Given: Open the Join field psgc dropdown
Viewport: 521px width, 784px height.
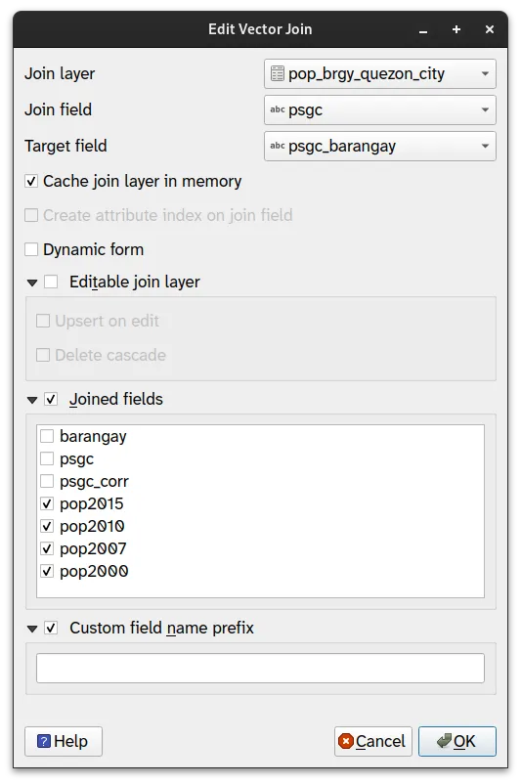Looking at the screenshot, I should [x=380, y=110].
